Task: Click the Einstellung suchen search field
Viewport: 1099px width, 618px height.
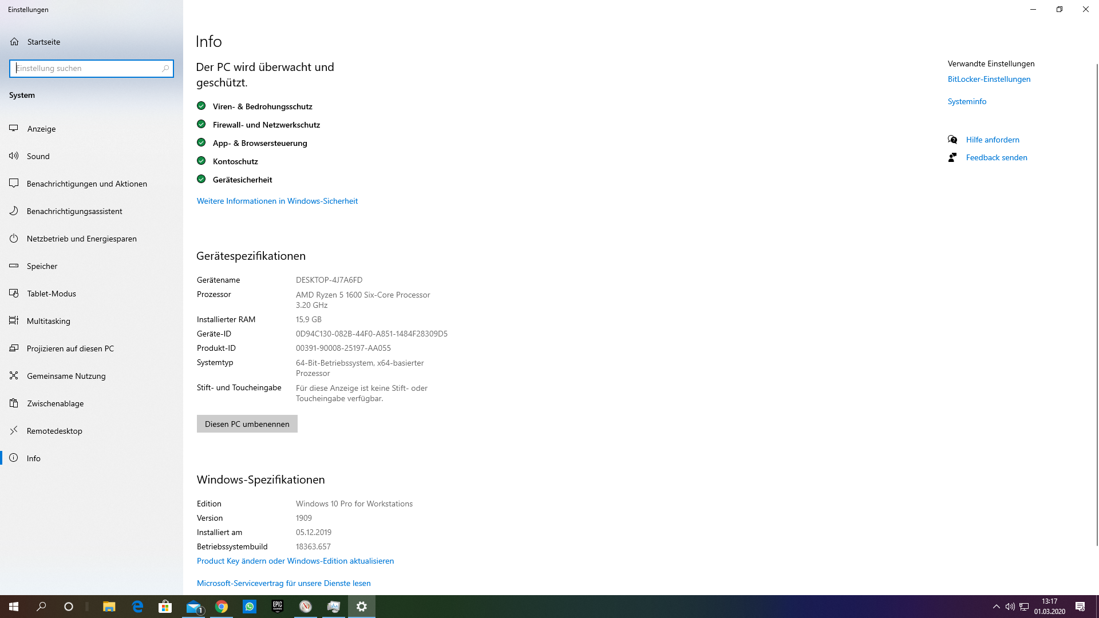Action: point(92,68)
